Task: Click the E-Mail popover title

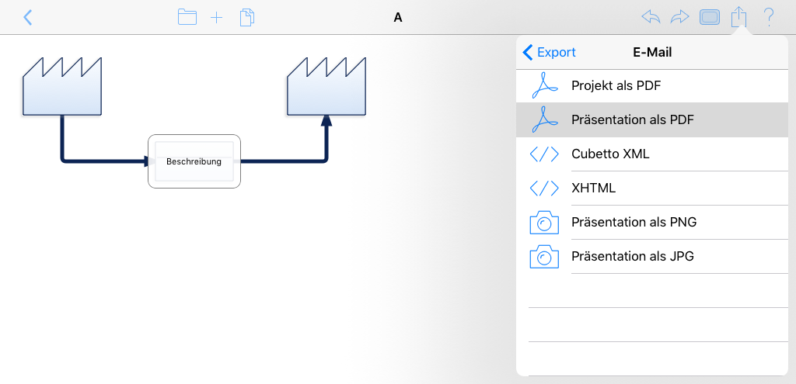Action: [x=652, y=52]
